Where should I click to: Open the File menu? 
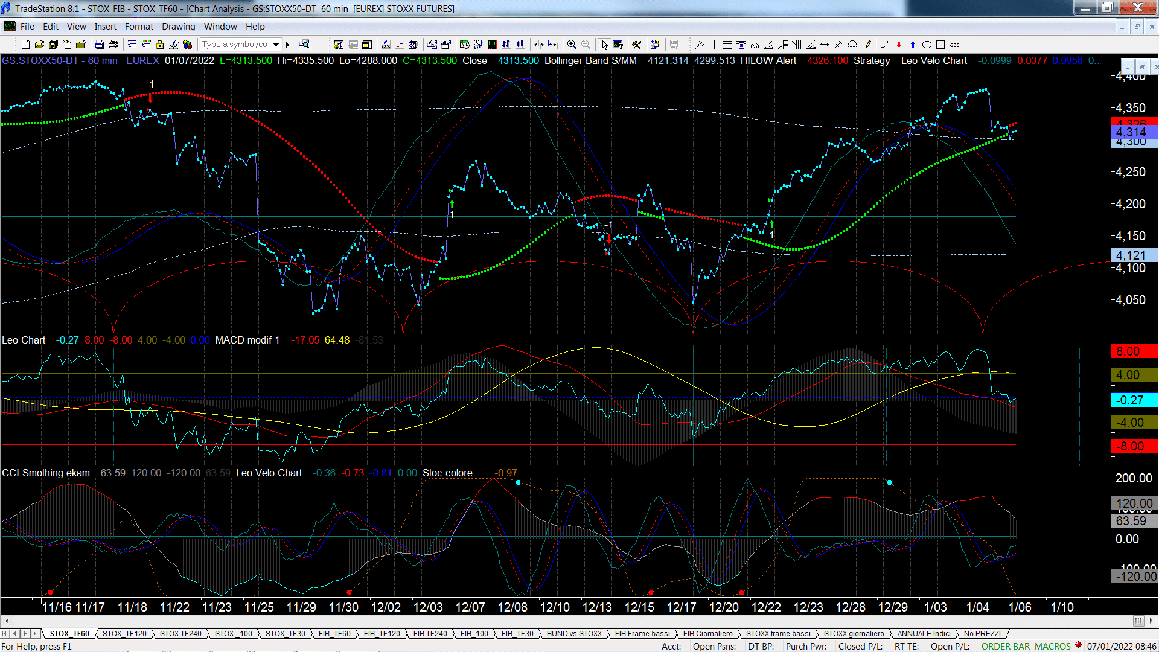click(x=27, y=26)
